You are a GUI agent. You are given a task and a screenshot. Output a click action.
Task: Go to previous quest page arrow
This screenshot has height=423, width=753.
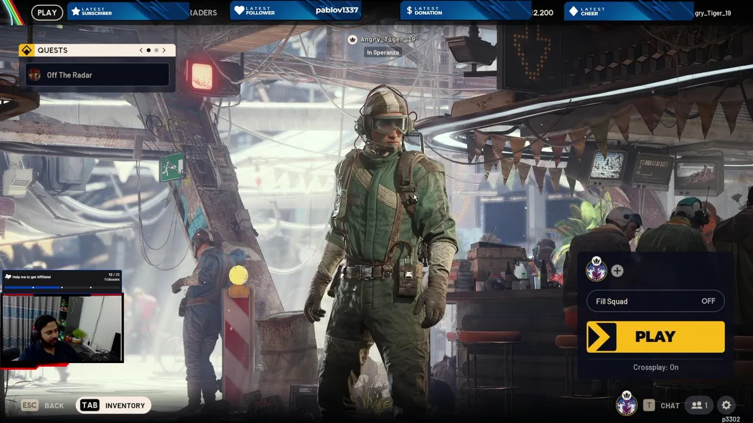[x=141, y=51]
